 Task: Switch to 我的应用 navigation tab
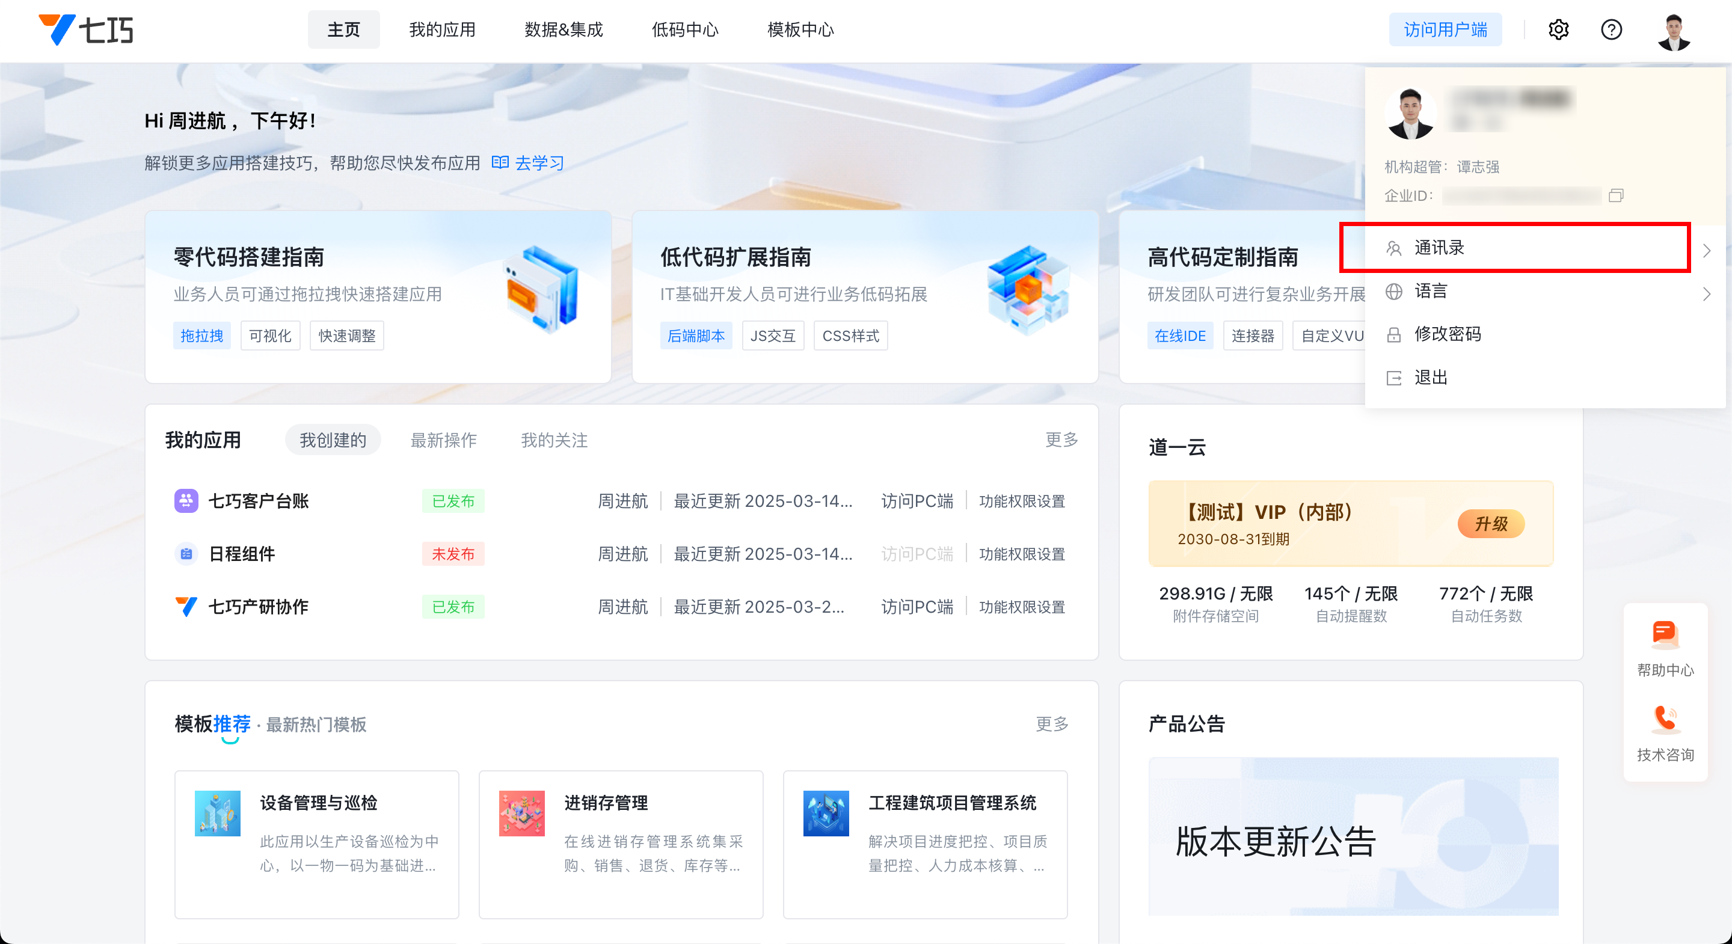442,29
